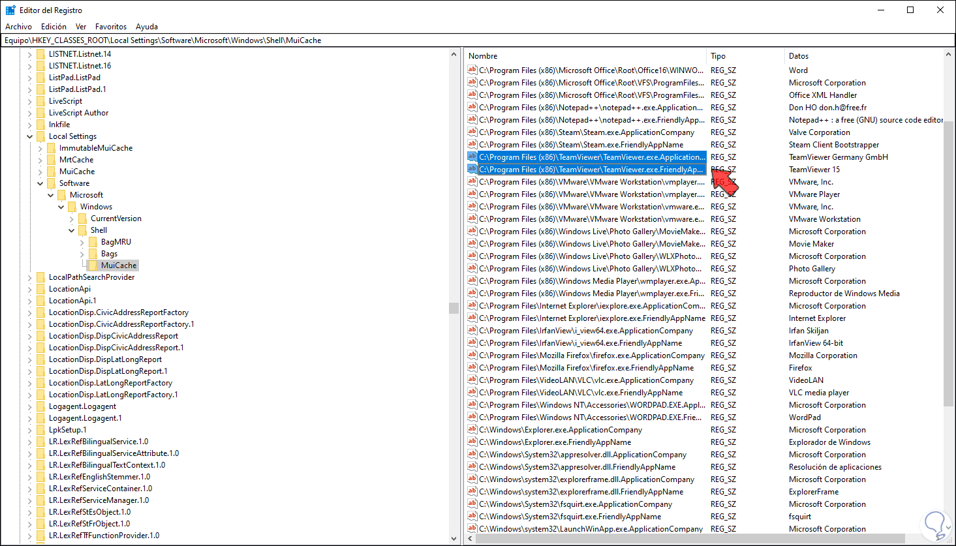Click string icon of apprentice apresolver.dll.ApplicationCompany entry
Screen dimensions: 956x546
tap(472, 454)
